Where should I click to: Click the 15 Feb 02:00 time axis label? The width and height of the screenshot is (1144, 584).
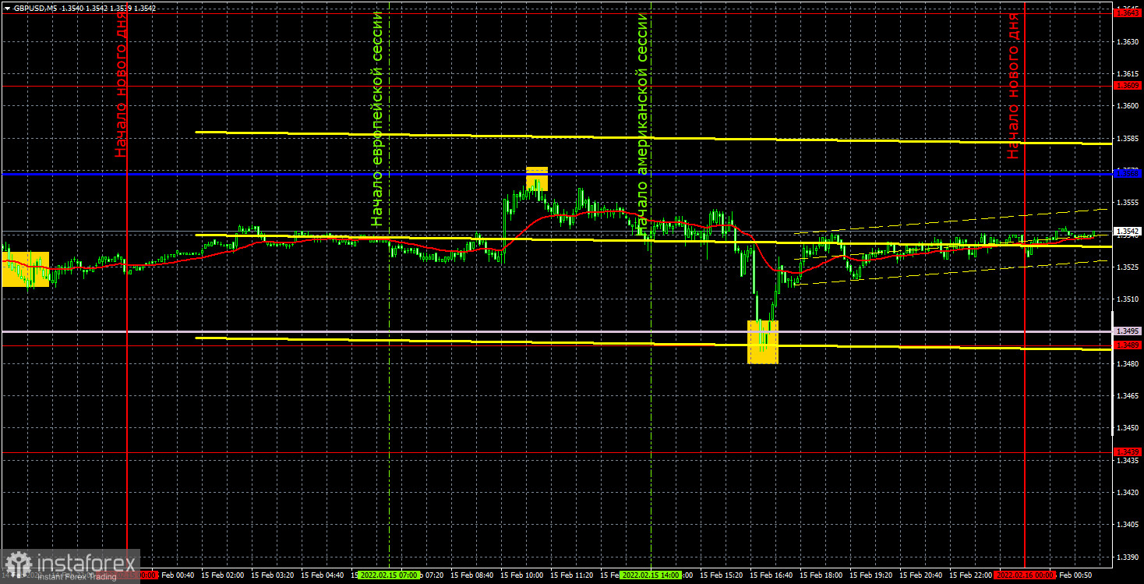pyautogui.click(x=223, y=575)
